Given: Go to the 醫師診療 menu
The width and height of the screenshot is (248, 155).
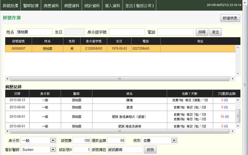Looking at the screenshot, I should tap(31, 5).
